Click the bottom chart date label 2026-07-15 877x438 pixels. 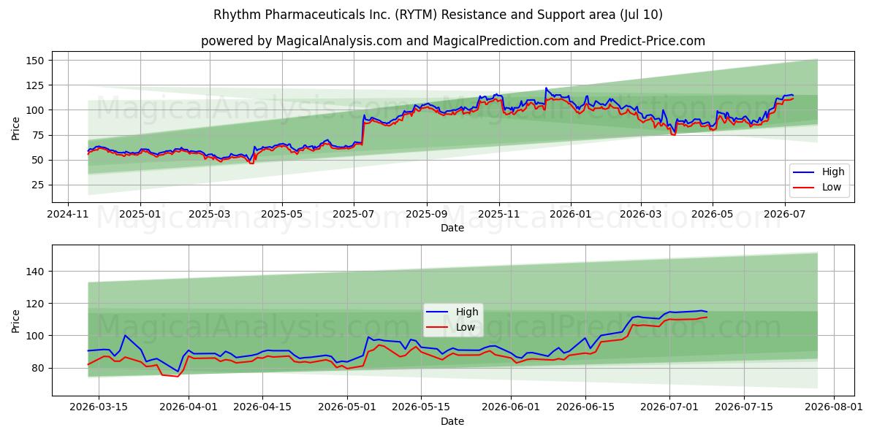coord(744,408)
